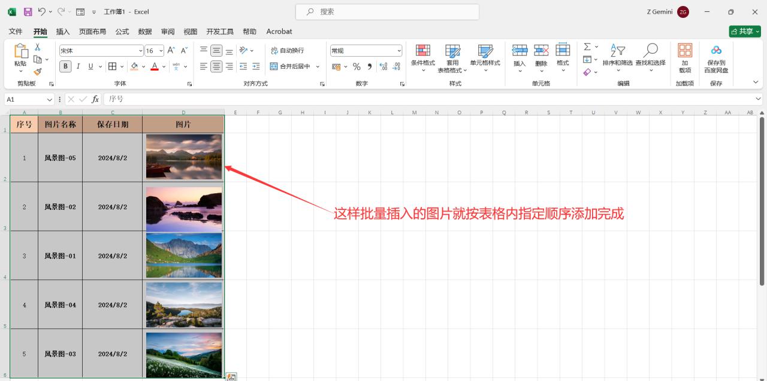Decrease font size with smaller A icon
The height and width of the screenshot is (381, 767).
[184, 51]
